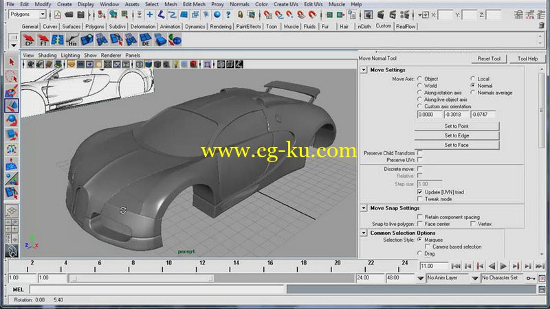Uncheck Update [UVN] triad checkbox
The height and width of the screenshot is (309, 550).
click(420, 192)
